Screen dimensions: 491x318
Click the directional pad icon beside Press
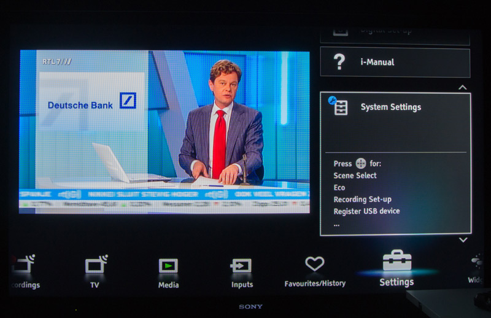361,163
